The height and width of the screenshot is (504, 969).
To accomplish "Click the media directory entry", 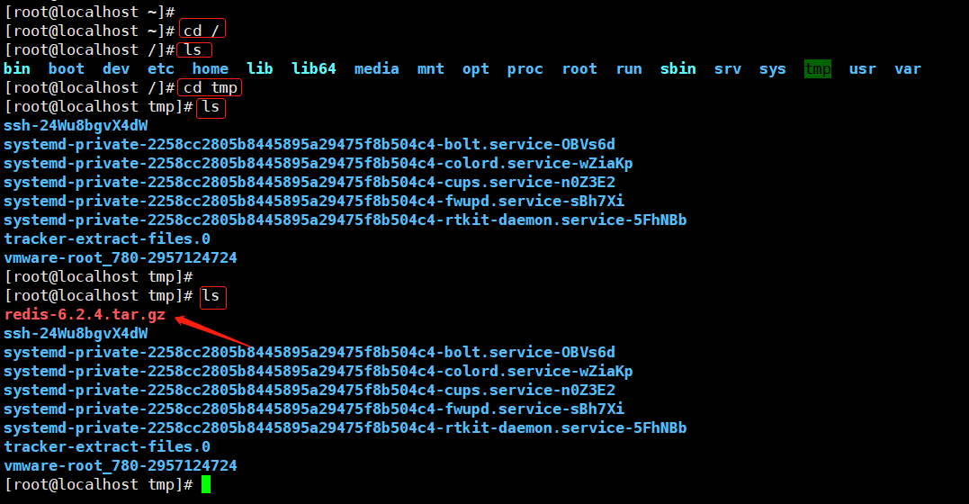I will pyautogui.click(x=377, y=69).
